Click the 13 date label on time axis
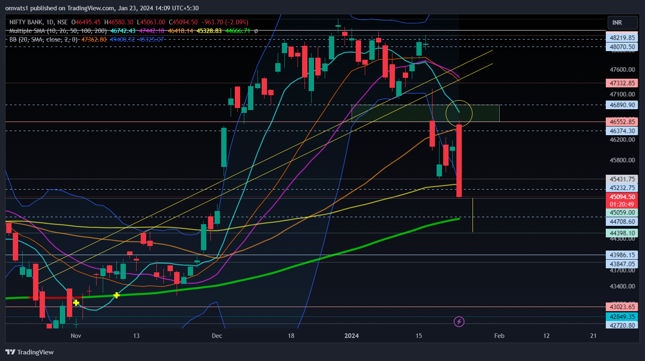Image resolution: width=645 pixels, height=361 pixels. 136,335
